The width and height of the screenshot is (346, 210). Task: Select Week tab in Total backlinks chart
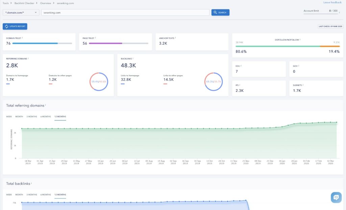click(x=9, y=195)
